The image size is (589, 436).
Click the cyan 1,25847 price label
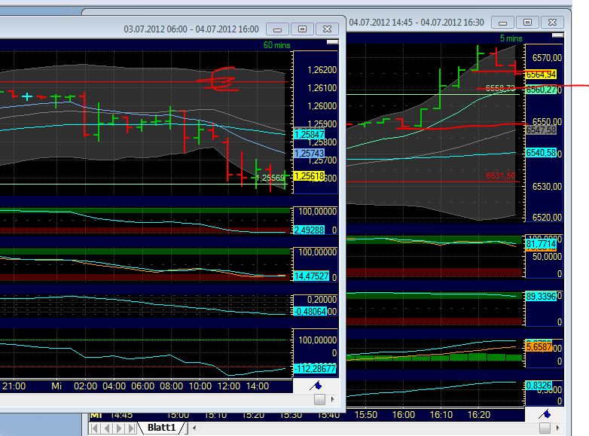[x=309, y=135]
